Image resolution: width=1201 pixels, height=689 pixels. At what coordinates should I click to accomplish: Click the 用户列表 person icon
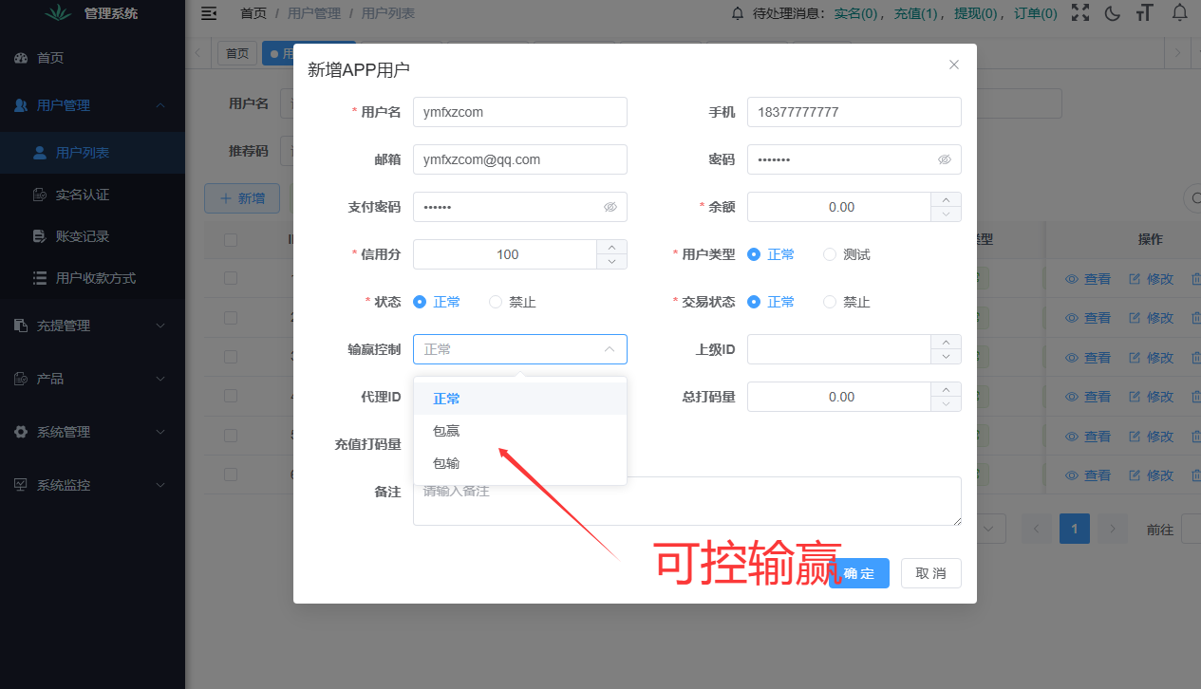point(40,153)
